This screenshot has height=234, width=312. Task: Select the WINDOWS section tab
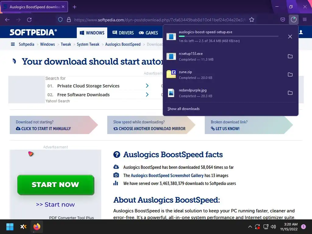(x=92, y=33)
